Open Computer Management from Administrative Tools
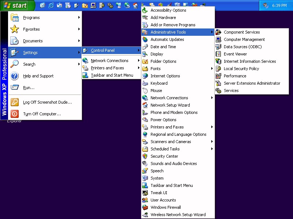The height and width of the screenshot is (219, 293). click(244, 39)
